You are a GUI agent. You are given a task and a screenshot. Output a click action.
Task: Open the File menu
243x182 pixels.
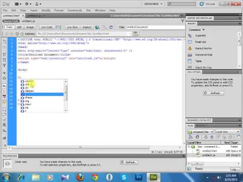point(5,11)
